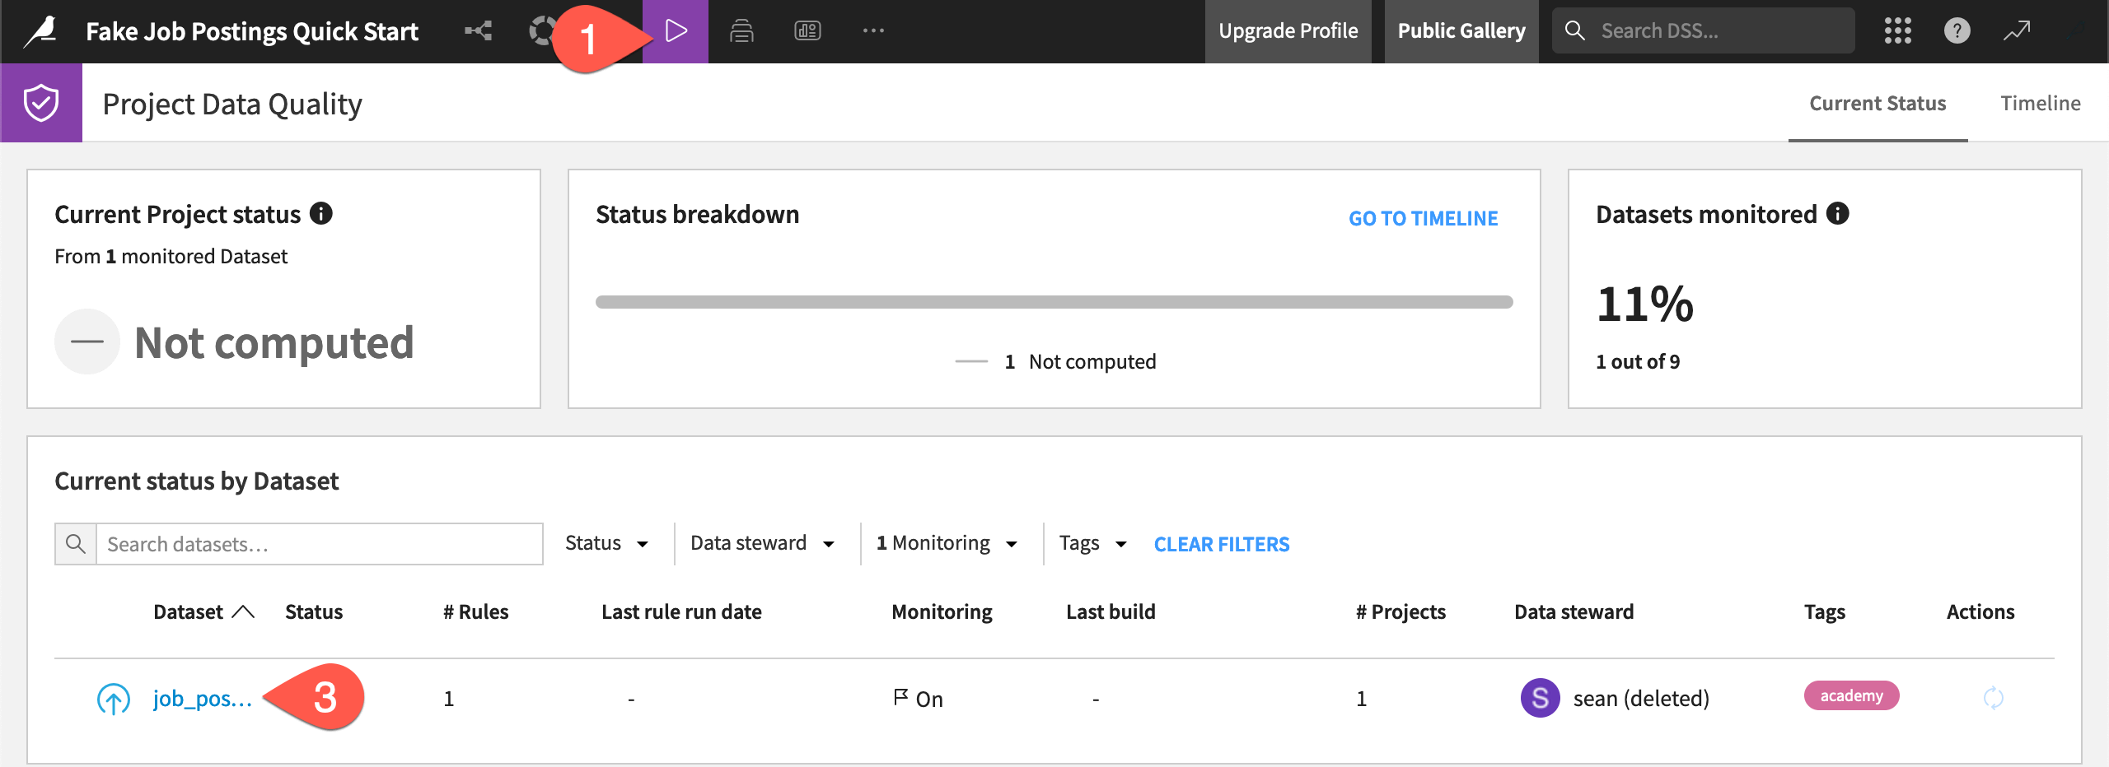Click the Data Quality shield icon

coord(41,103)
